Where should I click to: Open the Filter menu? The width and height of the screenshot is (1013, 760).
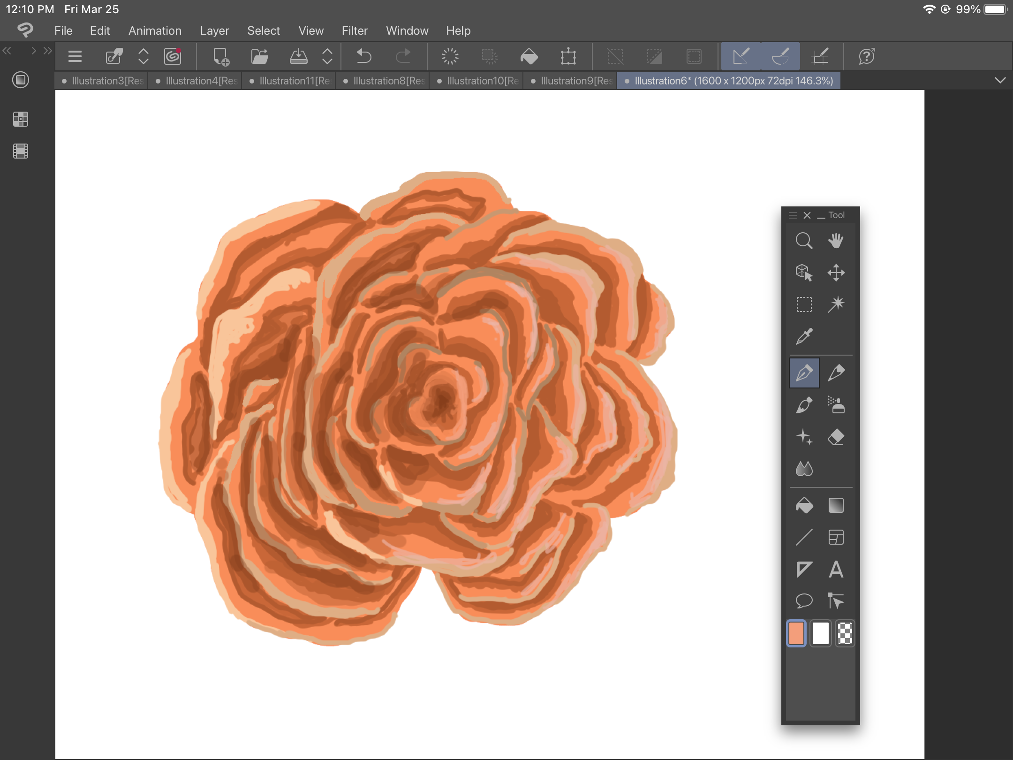click(354, 30)
